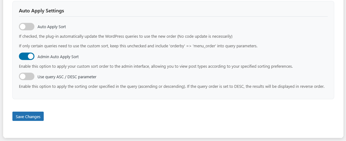The width and height of the screenshot is (346, 141).
Task: Disable the Admin Auto Apply Sort toggle
Action: pyautogui.click(x=27, y=57)
